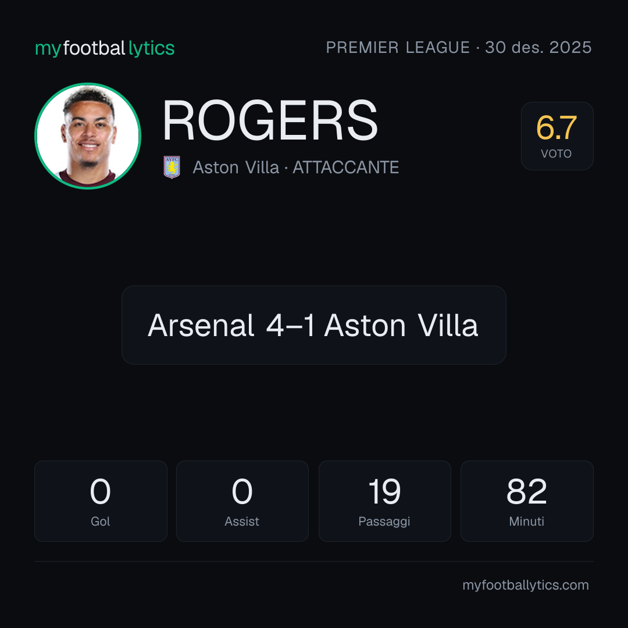Select the 82 Minuti stat card
Viewport: 628px width, 628px height.
[527, 501]
